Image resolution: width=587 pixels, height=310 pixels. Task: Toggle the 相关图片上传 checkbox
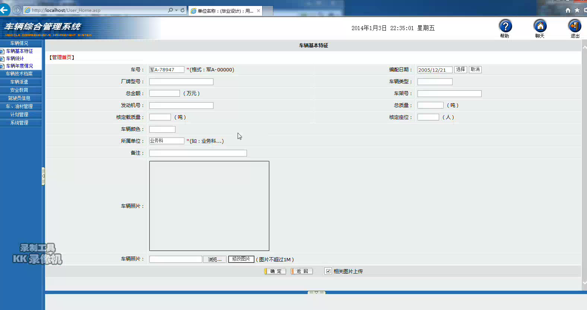(x=328, y=271)
